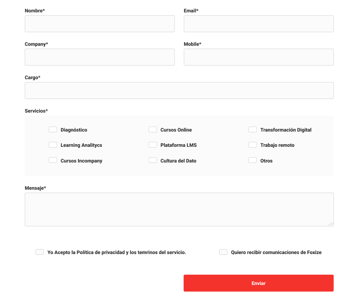Click the privacy policy acceptance sentence

pos(116,252)
